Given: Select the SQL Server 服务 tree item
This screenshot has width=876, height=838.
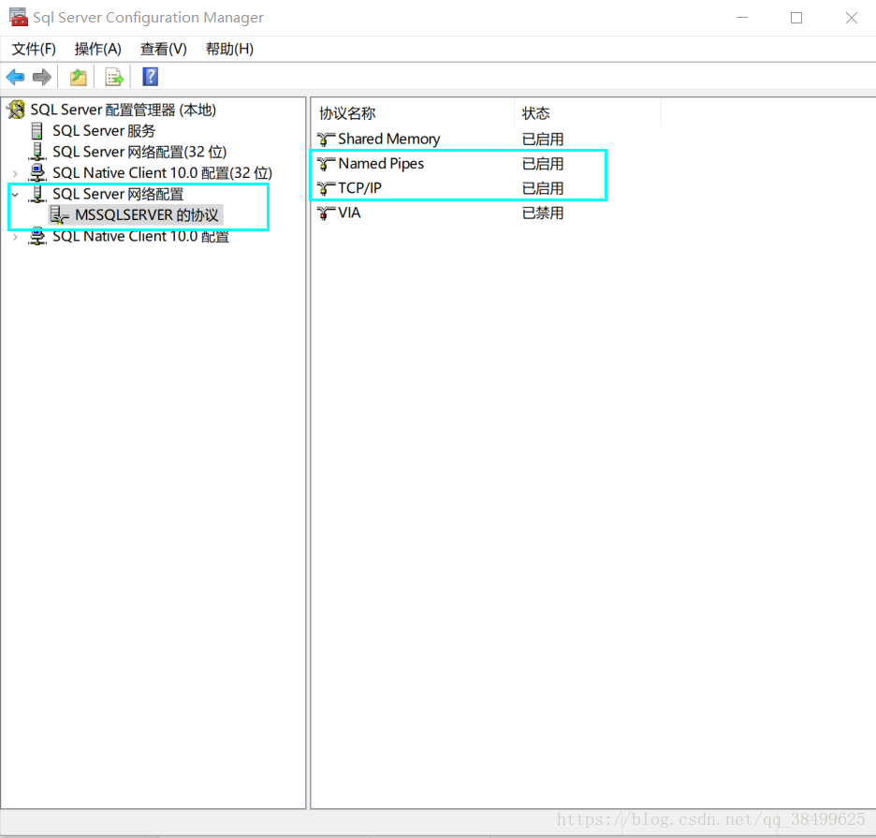Looking at the screenshot, I should (x=104, y=131).
